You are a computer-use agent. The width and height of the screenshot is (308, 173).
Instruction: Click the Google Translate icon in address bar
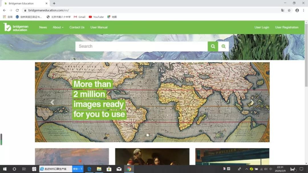point(283,10)
